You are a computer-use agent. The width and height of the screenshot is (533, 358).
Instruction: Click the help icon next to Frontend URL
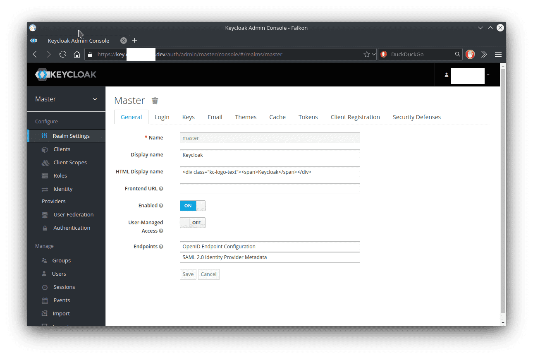pyautogui.click(x=162, y=188)
